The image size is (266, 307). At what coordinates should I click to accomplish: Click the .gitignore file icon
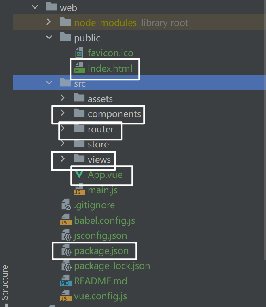[65, 205]
